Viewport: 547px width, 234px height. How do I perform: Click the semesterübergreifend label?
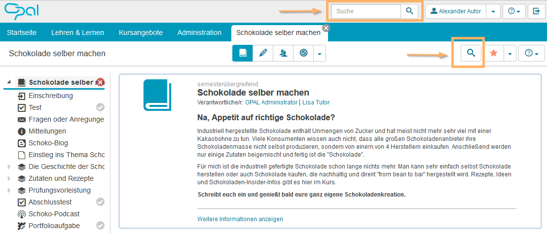pyautogui.click(x=227, y=84)
